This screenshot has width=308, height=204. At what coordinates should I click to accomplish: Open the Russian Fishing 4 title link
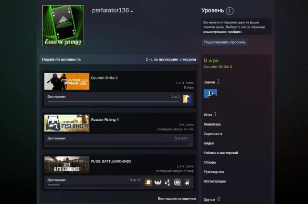pyautogui.click(x=105, y=120)
